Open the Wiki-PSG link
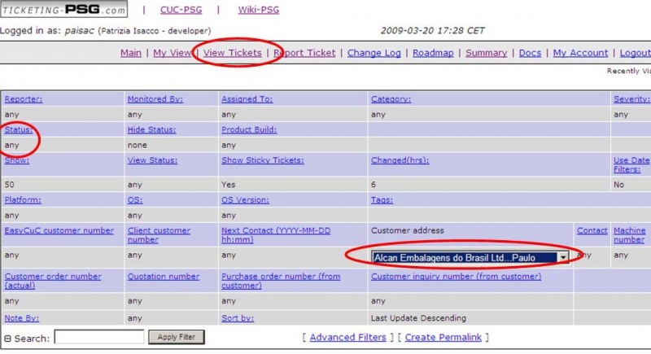 pos(258,10)
